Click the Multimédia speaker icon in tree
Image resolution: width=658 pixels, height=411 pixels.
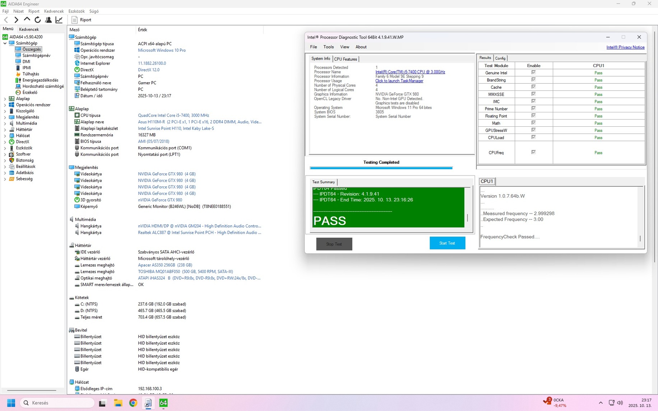[x=12, y=123]
